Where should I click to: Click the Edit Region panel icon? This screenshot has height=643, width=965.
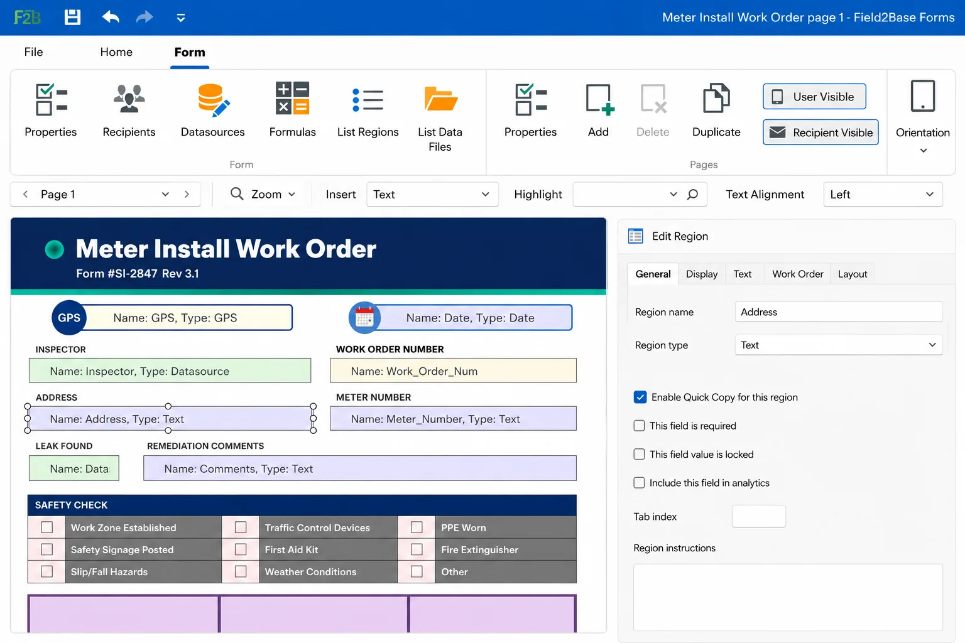[x=636, y=236]
